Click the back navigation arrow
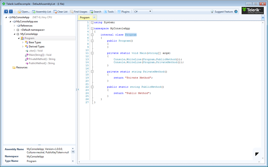The image size is (268, 167). click(6, 12)
